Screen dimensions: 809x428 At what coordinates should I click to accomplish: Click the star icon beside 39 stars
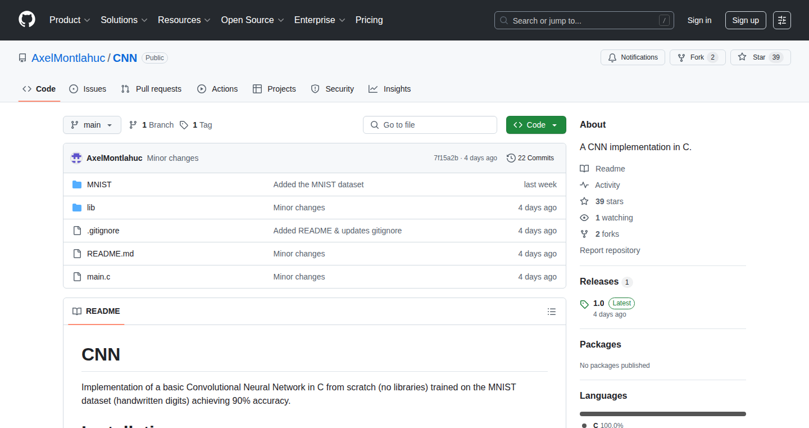coord(584,201)
